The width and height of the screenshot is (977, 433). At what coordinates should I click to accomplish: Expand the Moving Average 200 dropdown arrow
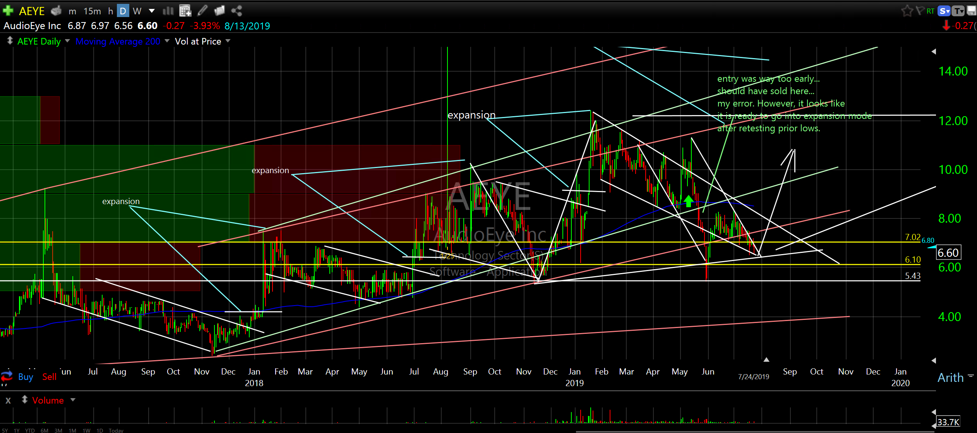(167, 41)
